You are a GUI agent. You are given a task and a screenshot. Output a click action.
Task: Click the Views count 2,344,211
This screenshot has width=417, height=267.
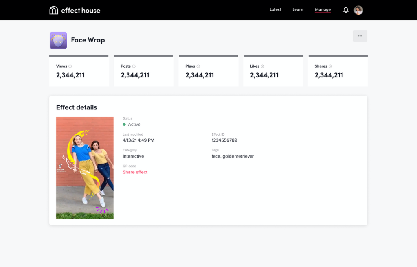click(x=70, y=75)
